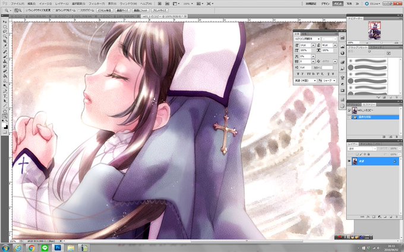Select the Elliptical Marquee tool
This screenshot has width=404, height=252.
pos(5,27)
